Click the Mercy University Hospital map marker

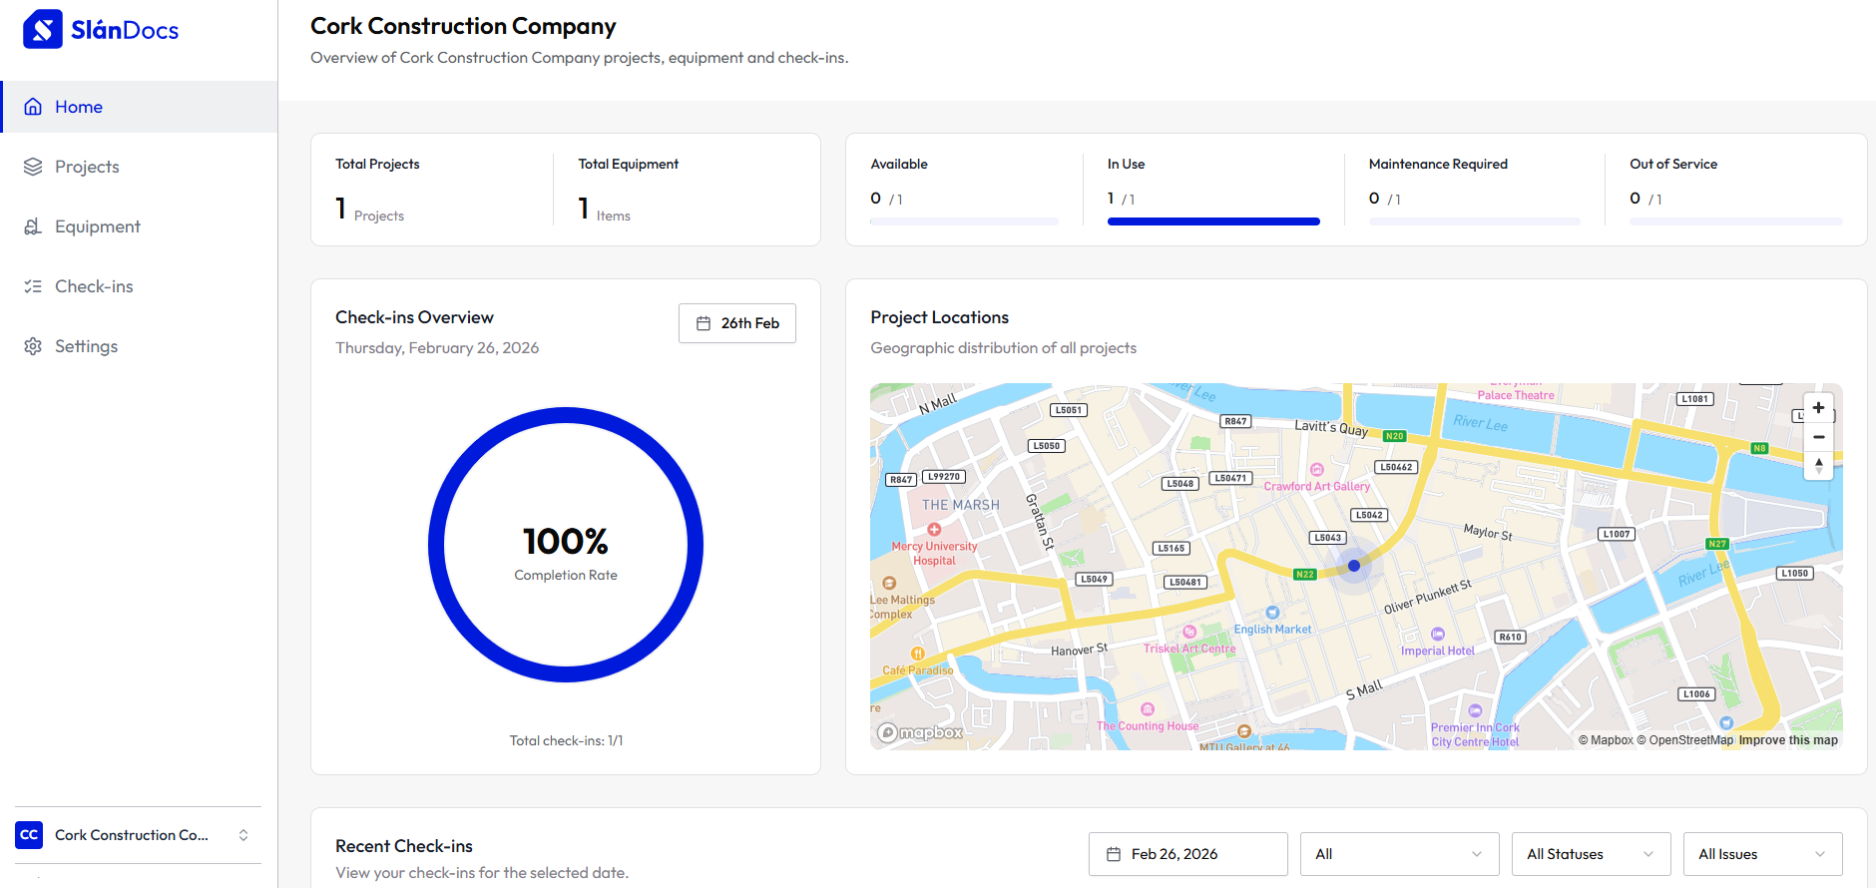point(934,530)
